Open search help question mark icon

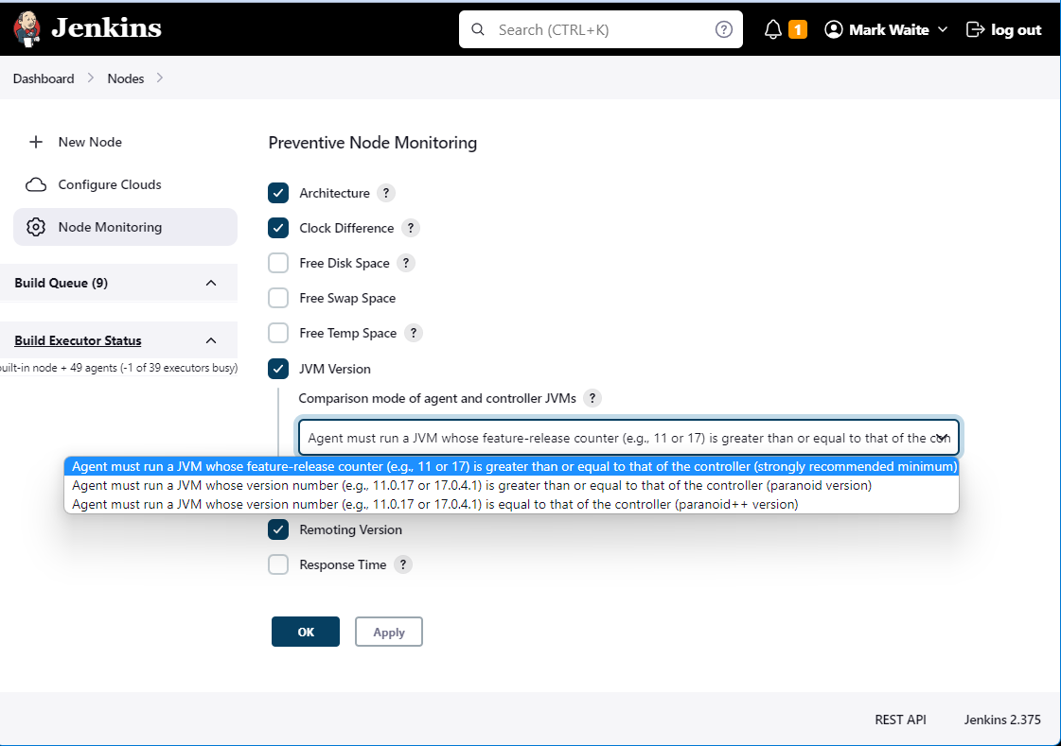(x=723, y=29)
